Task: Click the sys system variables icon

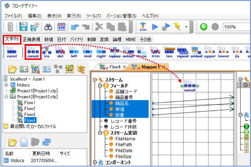Action: point(62,27)
